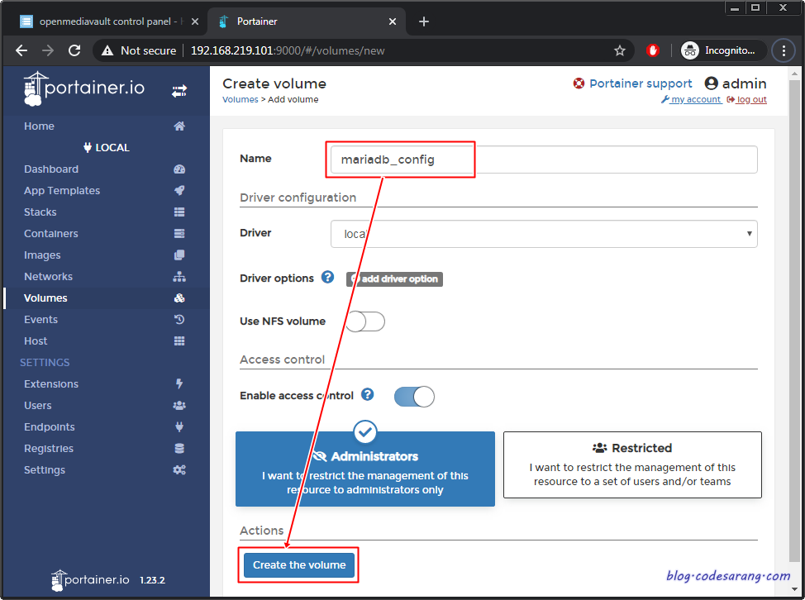
Task: Go back with the browser back arrow
Action: click(21, 50)
